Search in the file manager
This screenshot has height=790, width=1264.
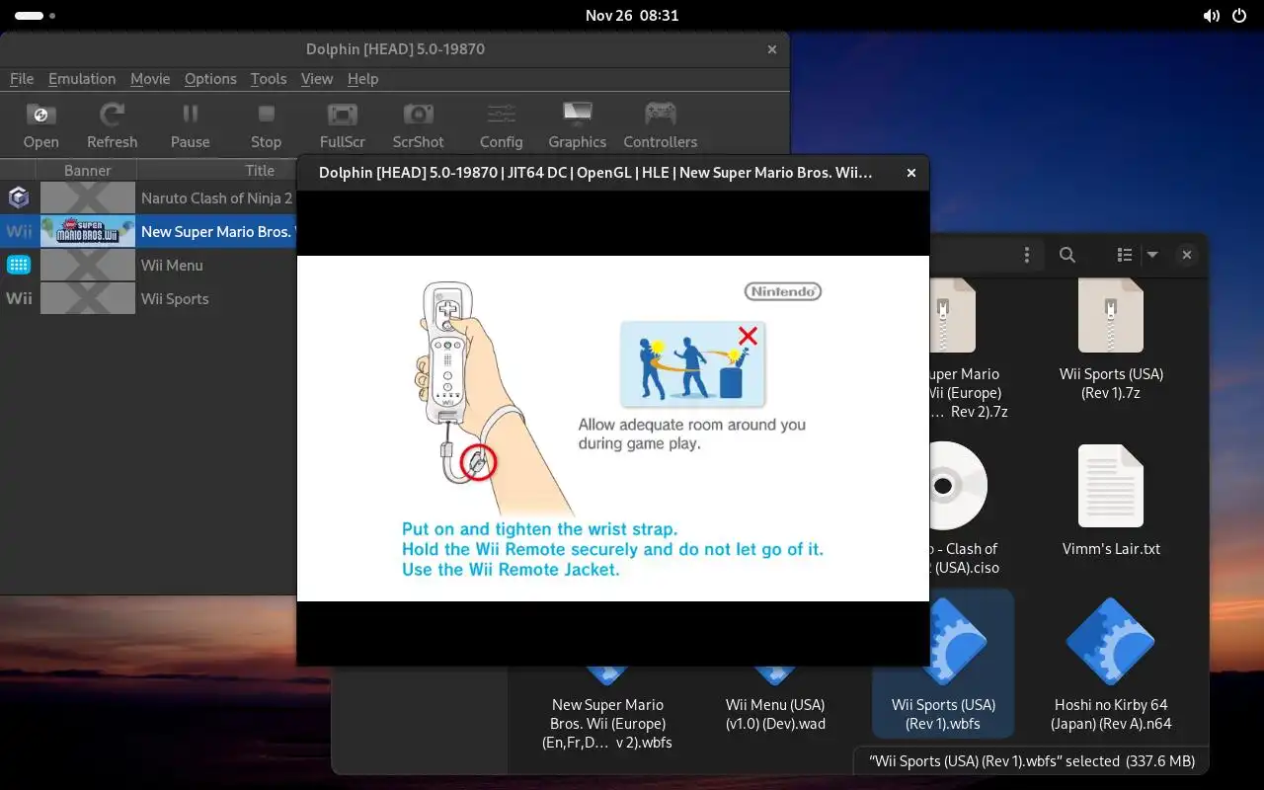(x=1067, y=255)
